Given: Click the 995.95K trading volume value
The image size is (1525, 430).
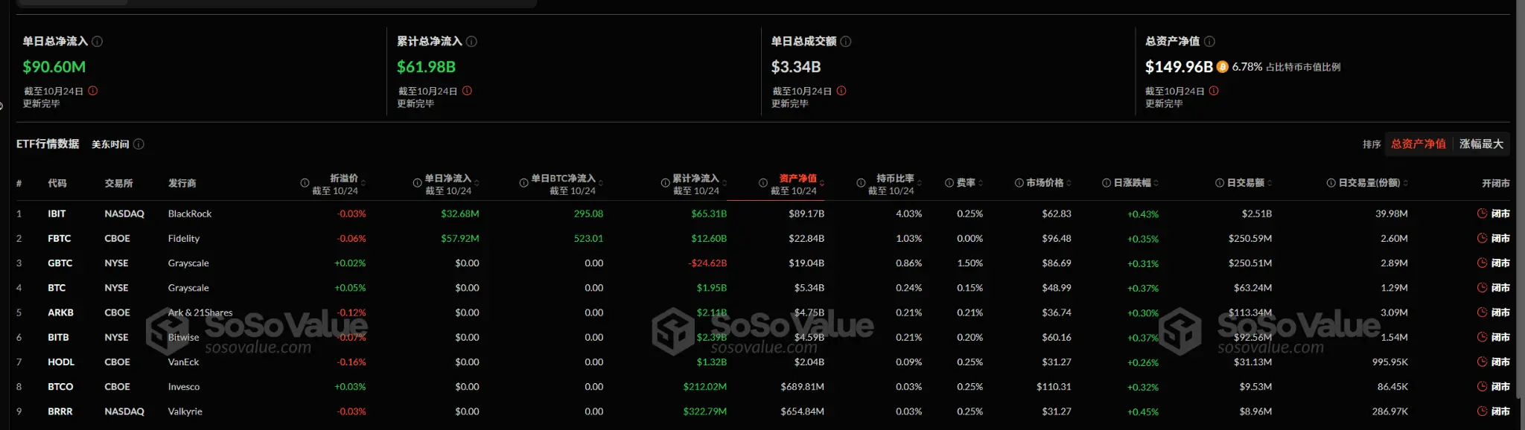Looking at the screenshot, I should click(1390, 362).
